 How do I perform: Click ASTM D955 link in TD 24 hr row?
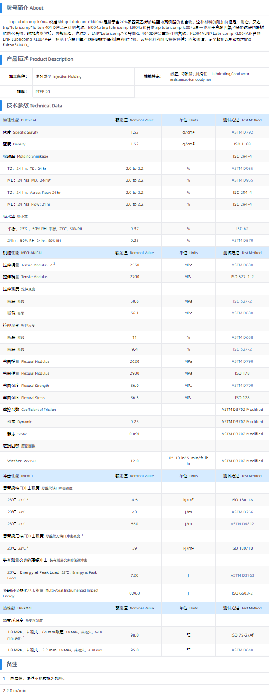pos(242,169)
